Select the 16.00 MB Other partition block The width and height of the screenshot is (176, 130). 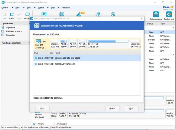(82, 44)
